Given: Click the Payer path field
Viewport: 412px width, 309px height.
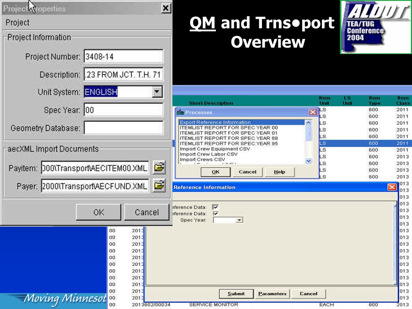Looking at the screenshot, I should 95,186.
